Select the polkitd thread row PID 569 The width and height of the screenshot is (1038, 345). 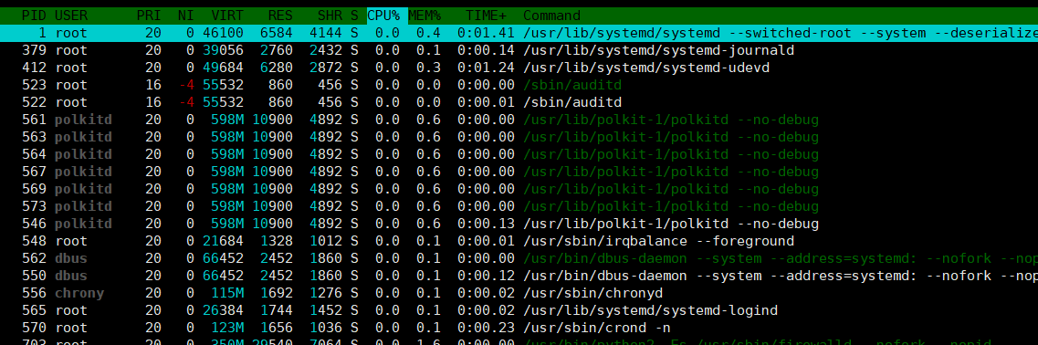tap(519, 189)
